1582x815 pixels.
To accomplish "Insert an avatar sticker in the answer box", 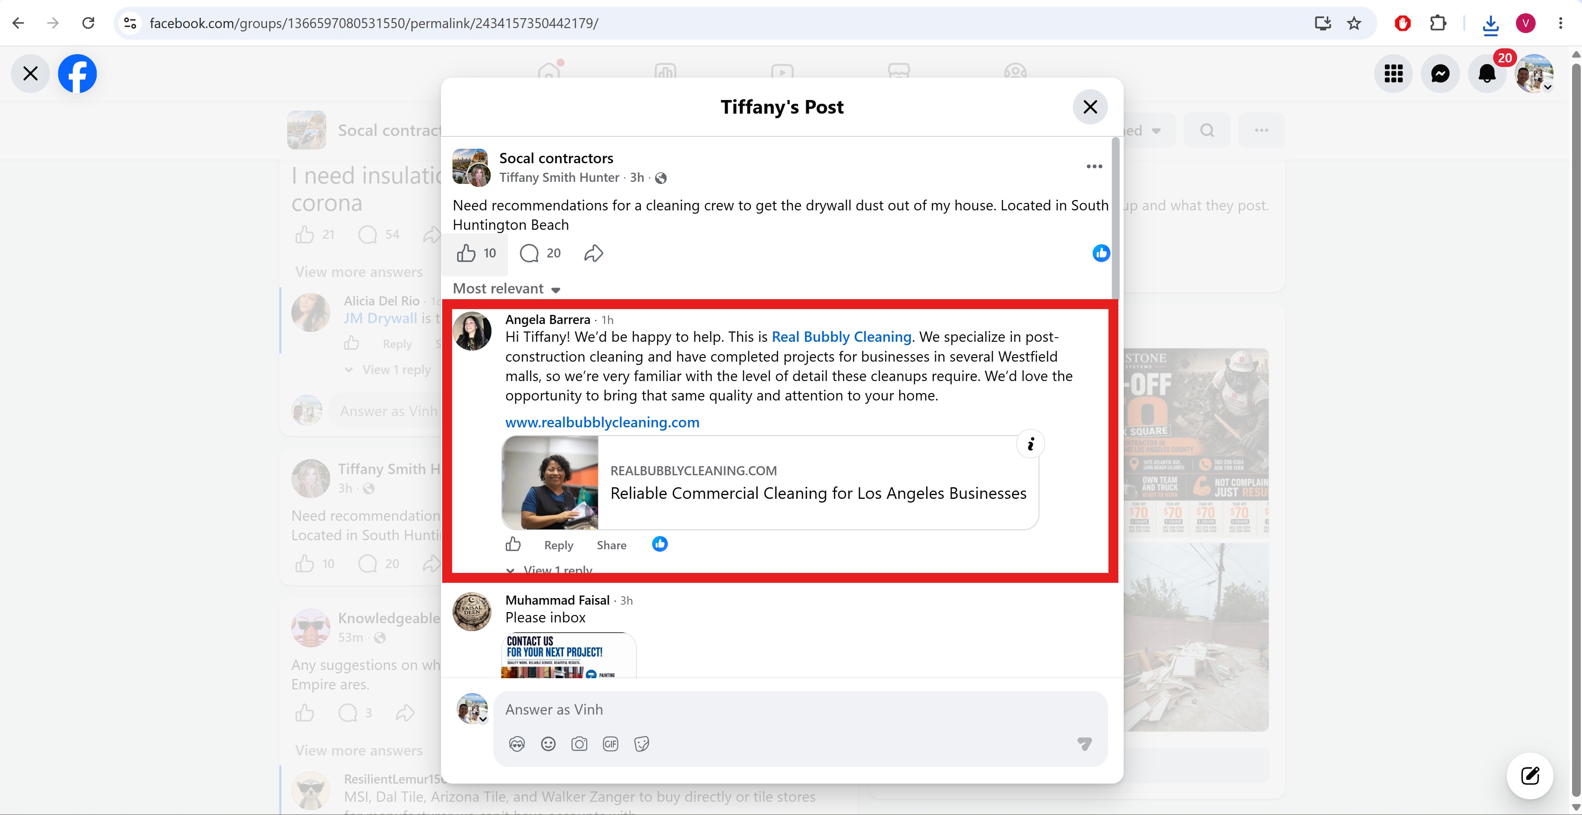I will [x=517, y=744].
